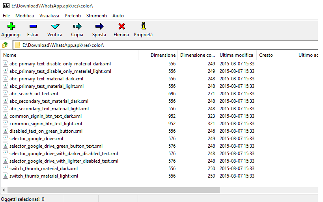The height and width of the screenshot is (202, 323).
Task: Sort by Dimensione compressa column header
Action: click(x=197, y=55)
